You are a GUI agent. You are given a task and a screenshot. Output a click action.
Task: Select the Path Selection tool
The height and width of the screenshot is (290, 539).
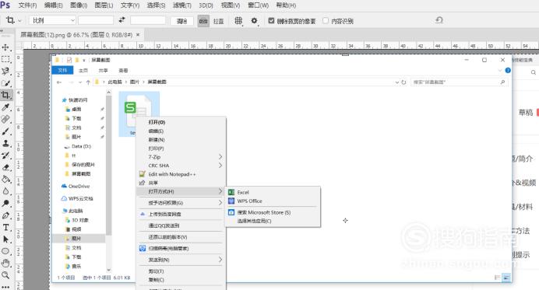[5, 239]
